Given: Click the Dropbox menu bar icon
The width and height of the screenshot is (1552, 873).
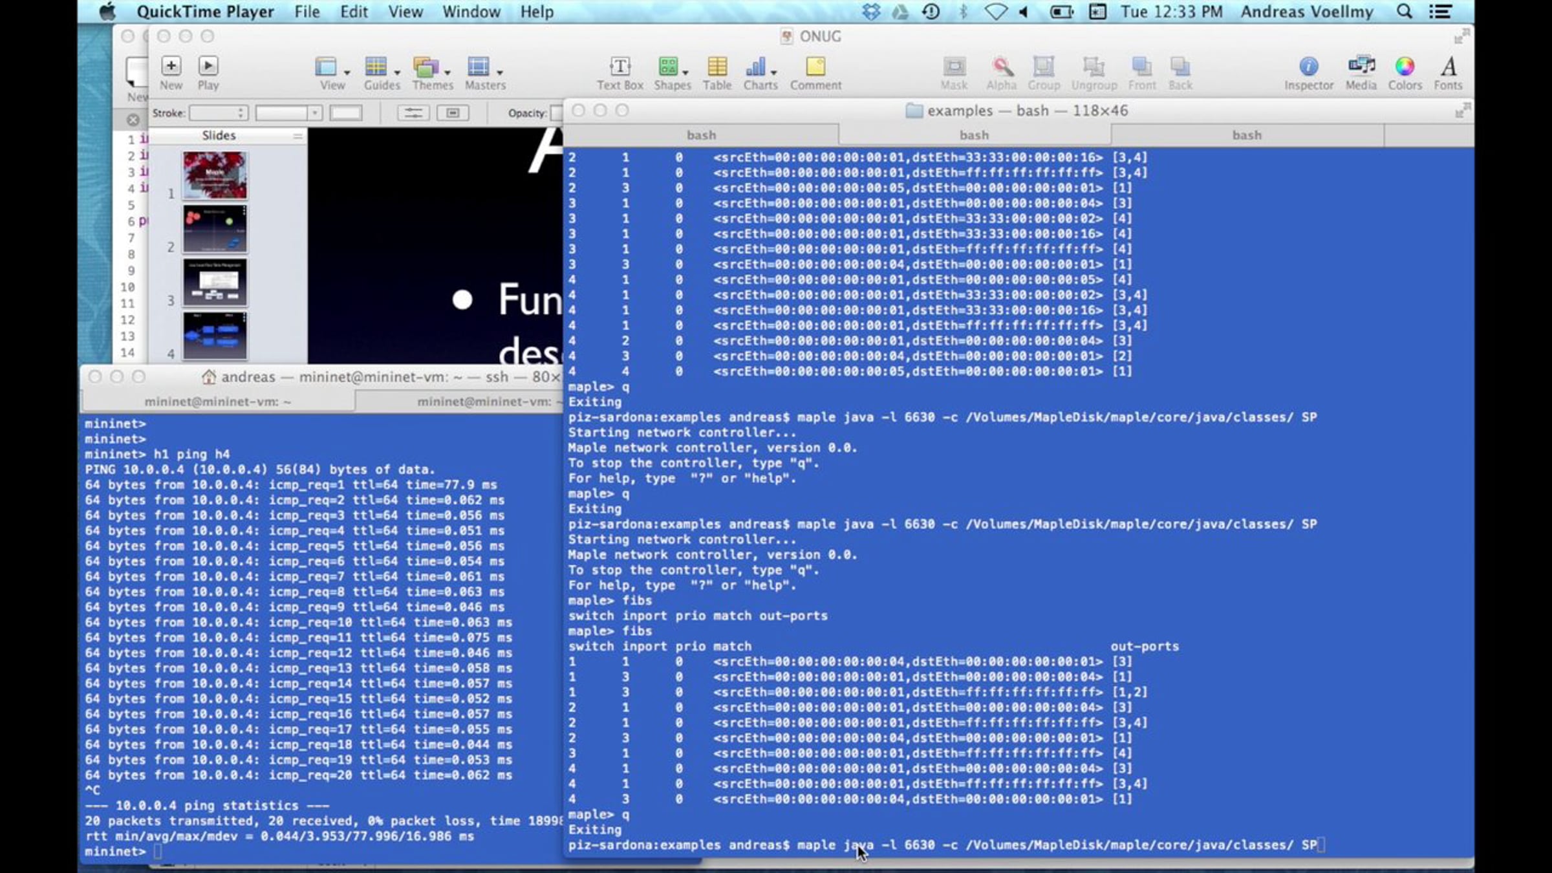Looking at the screenshot, I should (x=871, y=12).
